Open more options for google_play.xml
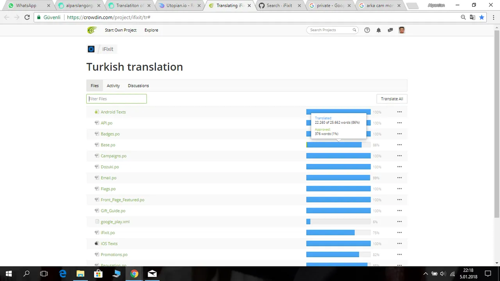Viewport: 500px width, 281px height. tap(399, 222)
